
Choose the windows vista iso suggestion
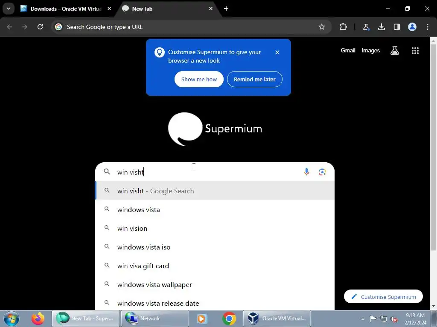[x=215, y=247]
